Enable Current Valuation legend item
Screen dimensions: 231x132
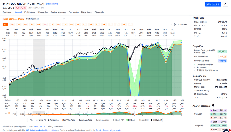tap(102, 120)
